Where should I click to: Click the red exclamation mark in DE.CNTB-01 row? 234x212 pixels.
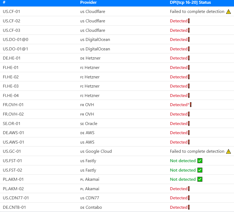[189, 207]
